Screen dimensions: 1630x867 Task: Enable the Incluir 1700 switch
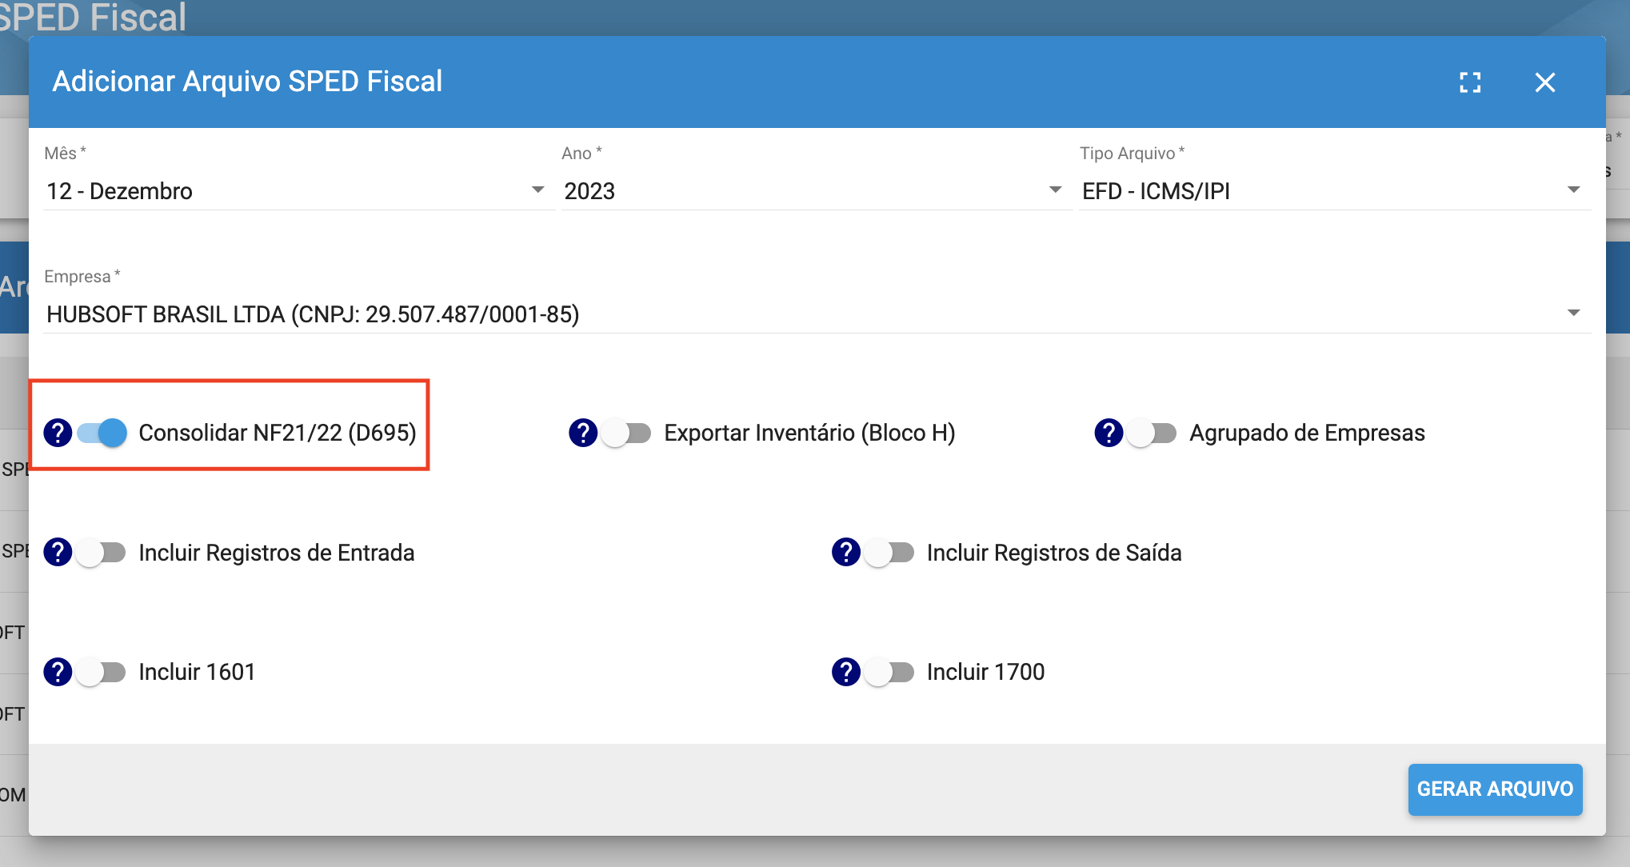(x=889, y=672)
